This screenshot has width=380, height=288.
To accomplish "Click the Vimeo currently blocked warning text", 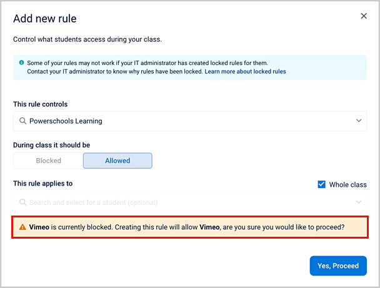I will [187, 227].
